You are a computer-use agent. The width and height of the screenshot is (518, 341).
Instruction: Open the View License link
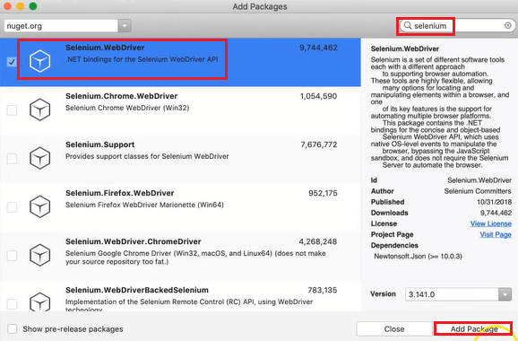point(490,223)
